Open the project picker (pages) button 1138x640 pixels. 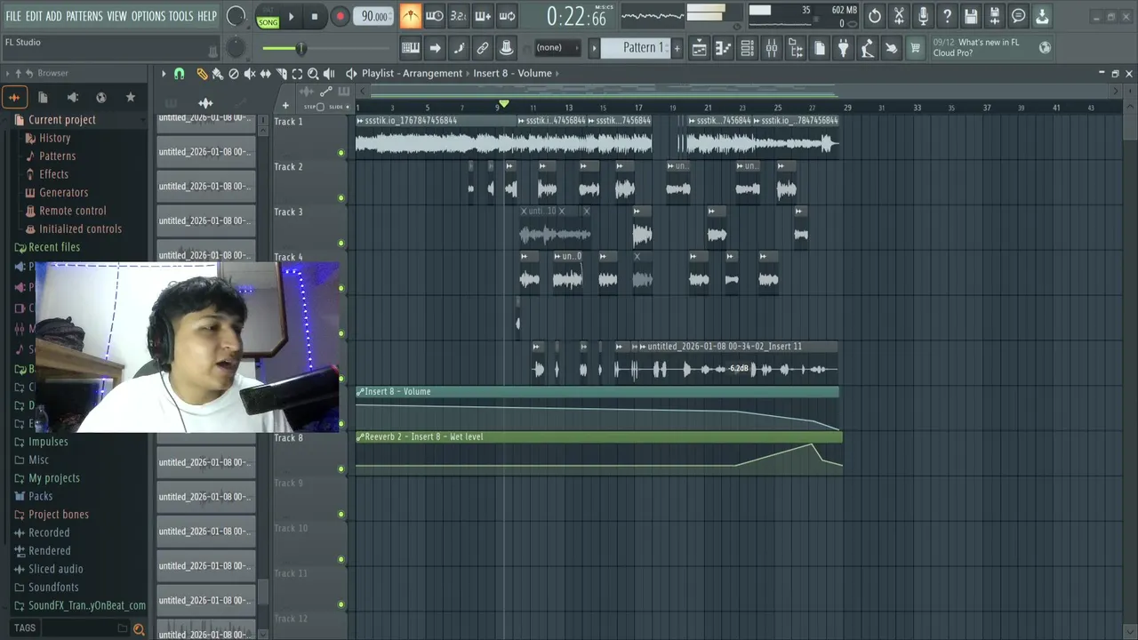[820, 49]
